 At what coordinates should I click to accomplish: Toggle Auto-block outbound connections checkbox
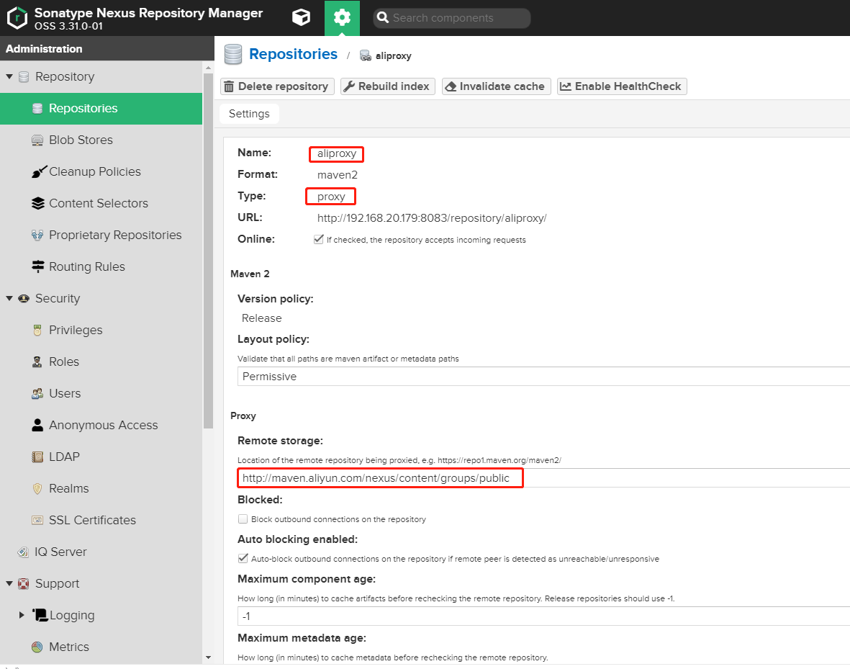[243, 558]
